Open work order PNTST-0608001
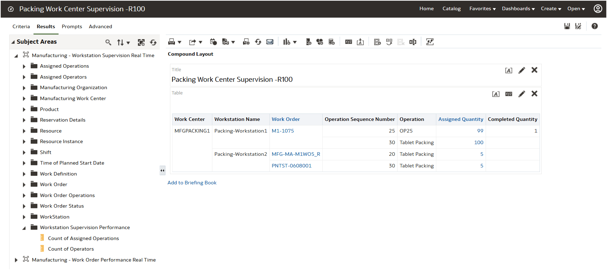This screenshot has height=270, width=607. pos(292,166)
